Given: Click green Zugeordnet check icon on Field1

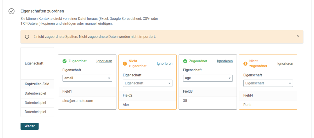Looking at the screenshot, I should (65, 61).
